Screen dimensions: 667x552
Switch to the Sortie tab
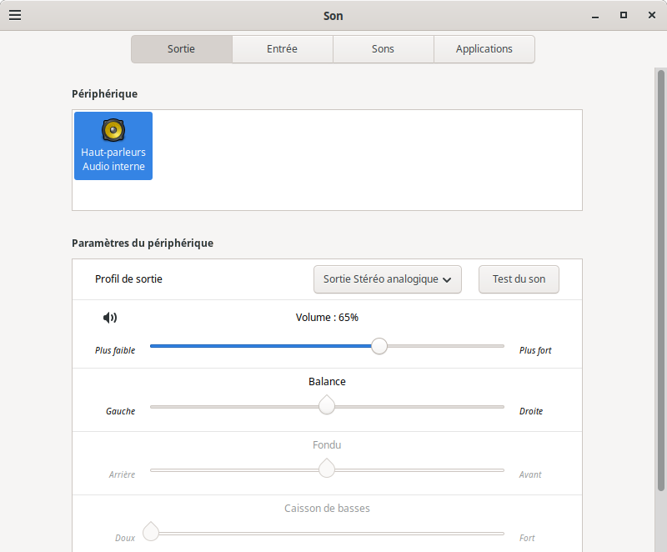coord(182,49)
